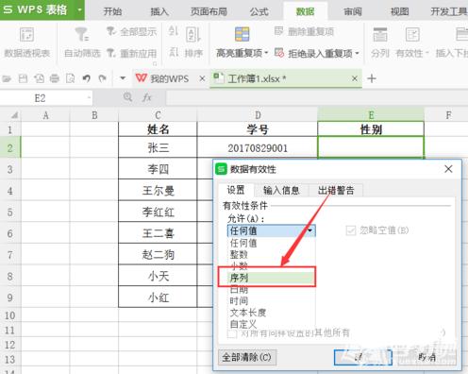
Task: Switch to the 页面布局 ribbon tab
Action: (209, 11)
